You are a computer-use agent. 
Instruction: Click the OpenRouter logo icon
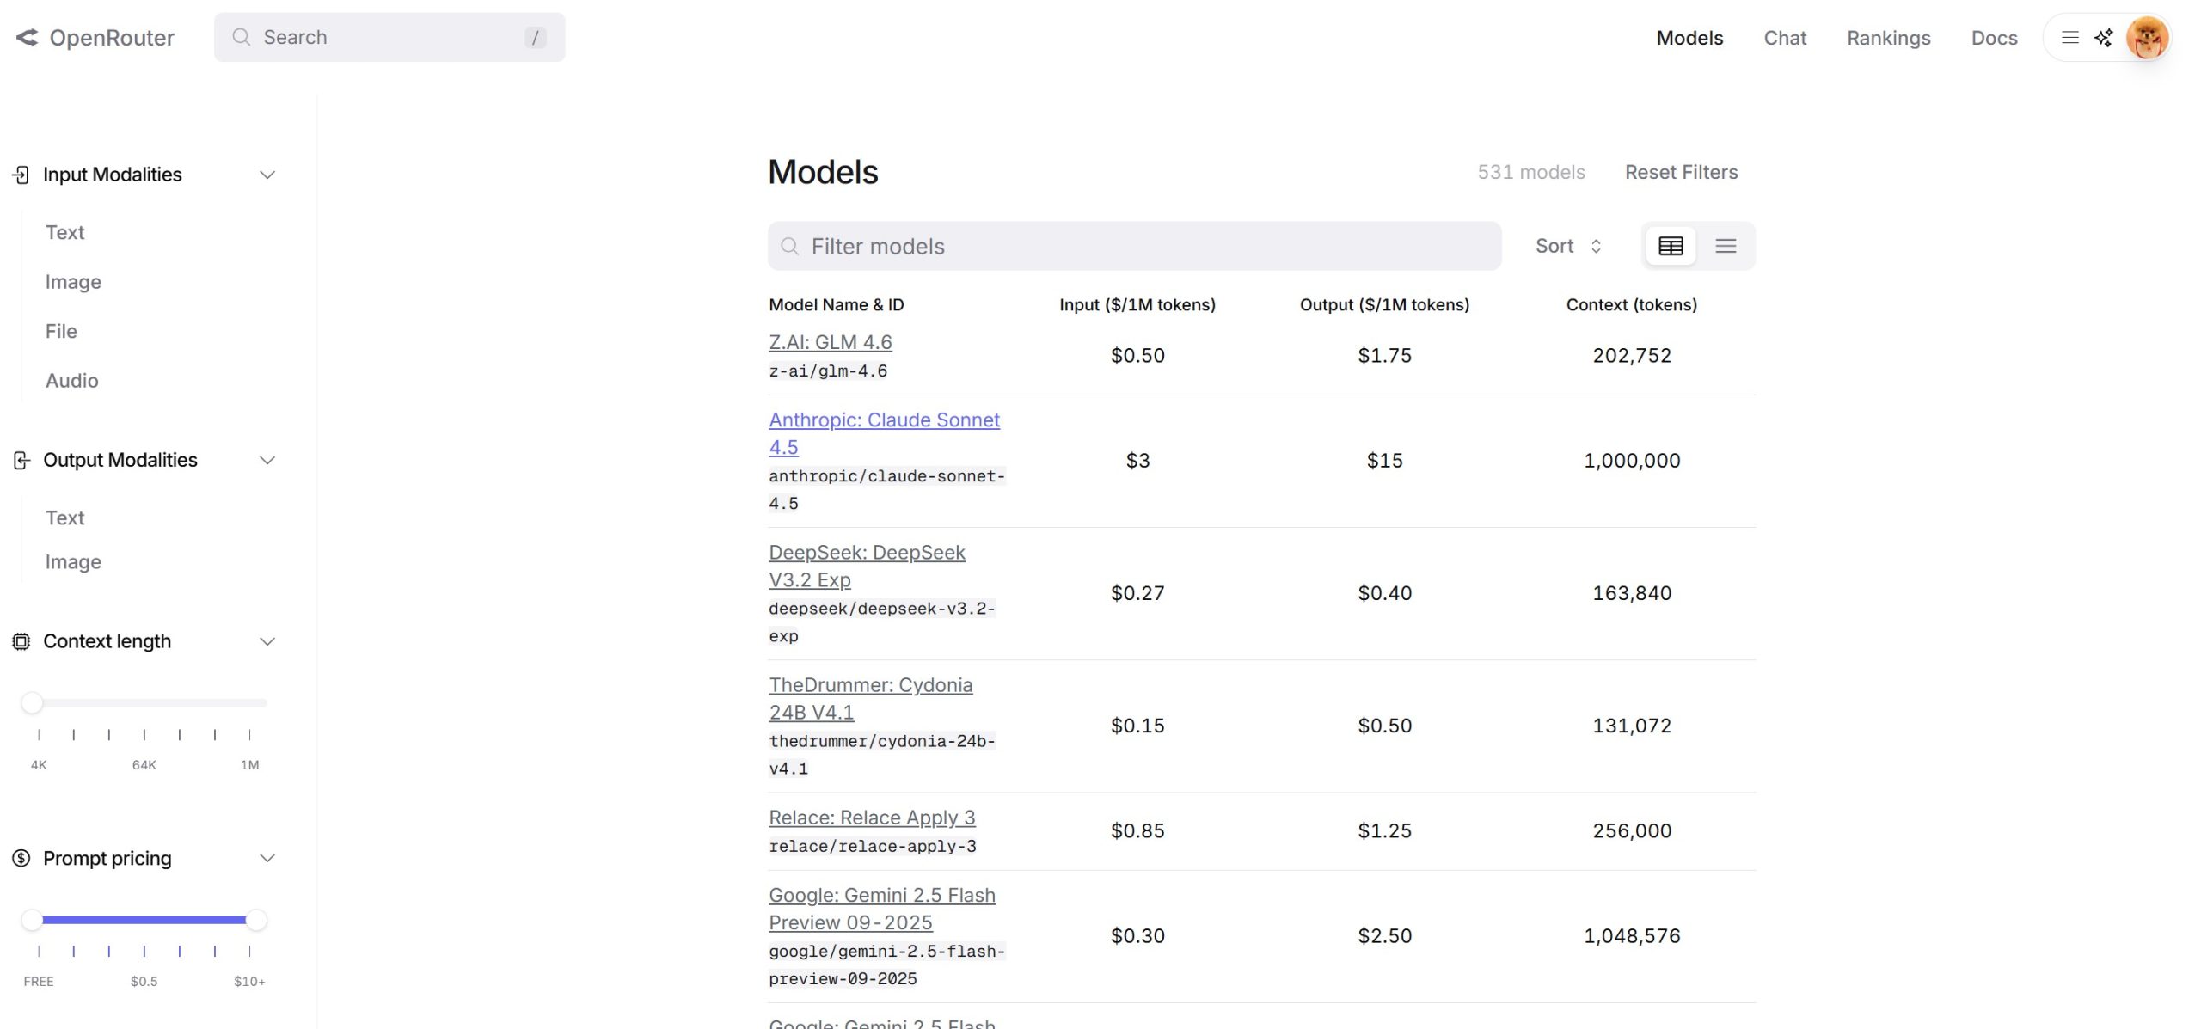28,38
